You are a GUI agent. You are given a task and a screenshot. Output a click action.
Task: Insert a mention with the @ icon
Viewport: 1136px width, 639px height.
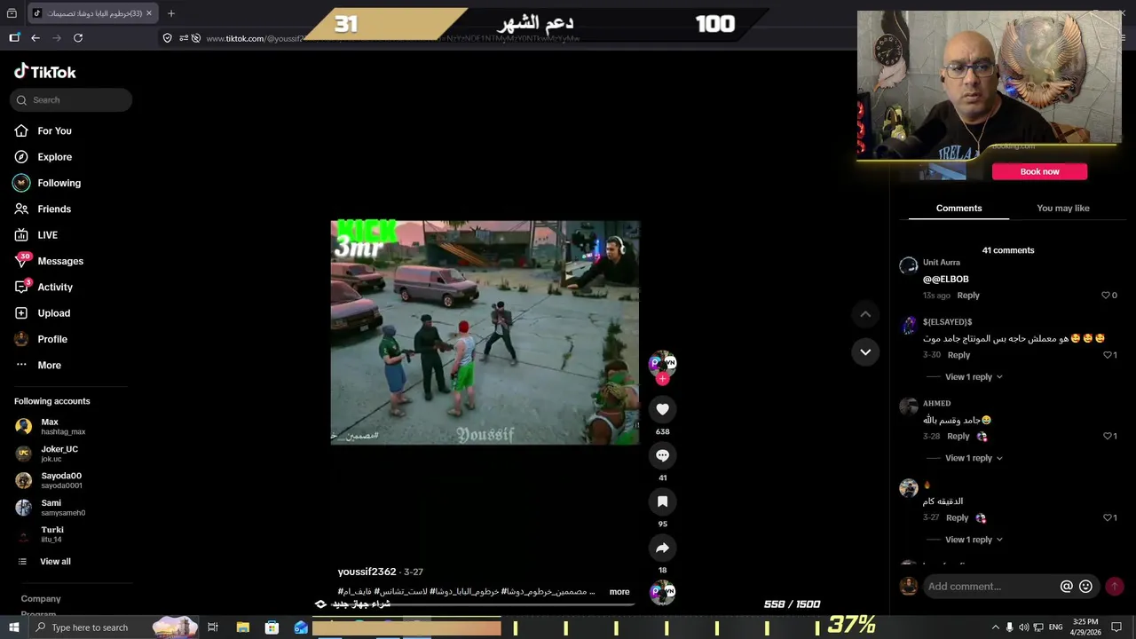(1067, 587)
